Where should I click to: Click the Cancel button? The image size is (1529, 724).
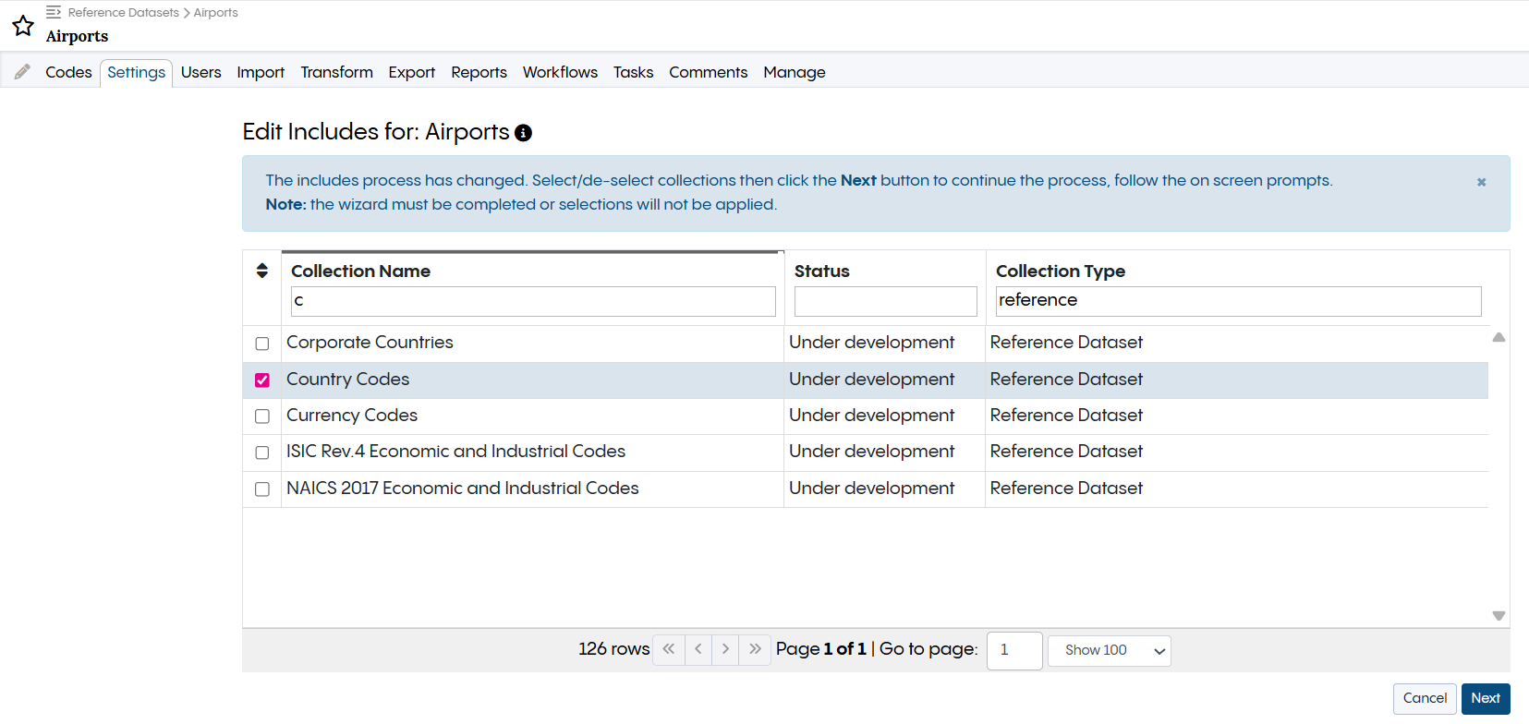tap(1425, 698)
